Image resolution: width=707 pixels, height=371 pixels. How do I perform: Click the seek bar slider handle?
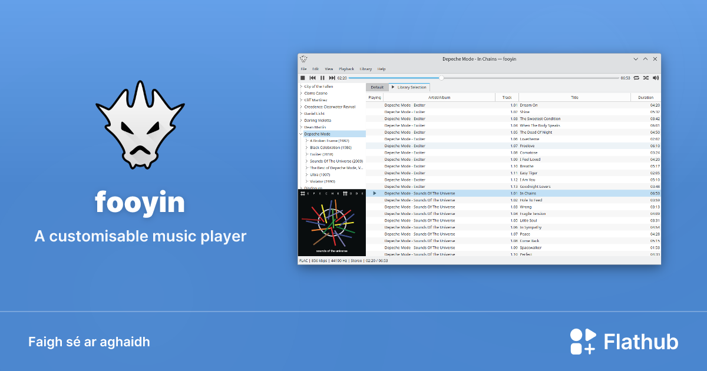[441, 78]
